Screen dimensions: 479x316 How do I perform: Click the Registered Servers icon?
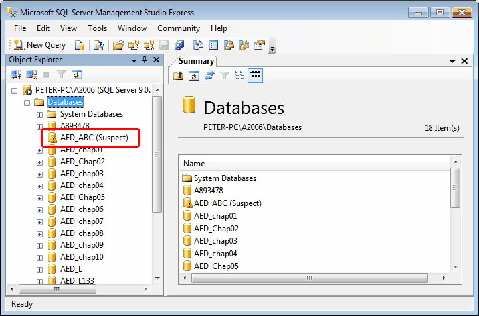(x=198, y=46)
